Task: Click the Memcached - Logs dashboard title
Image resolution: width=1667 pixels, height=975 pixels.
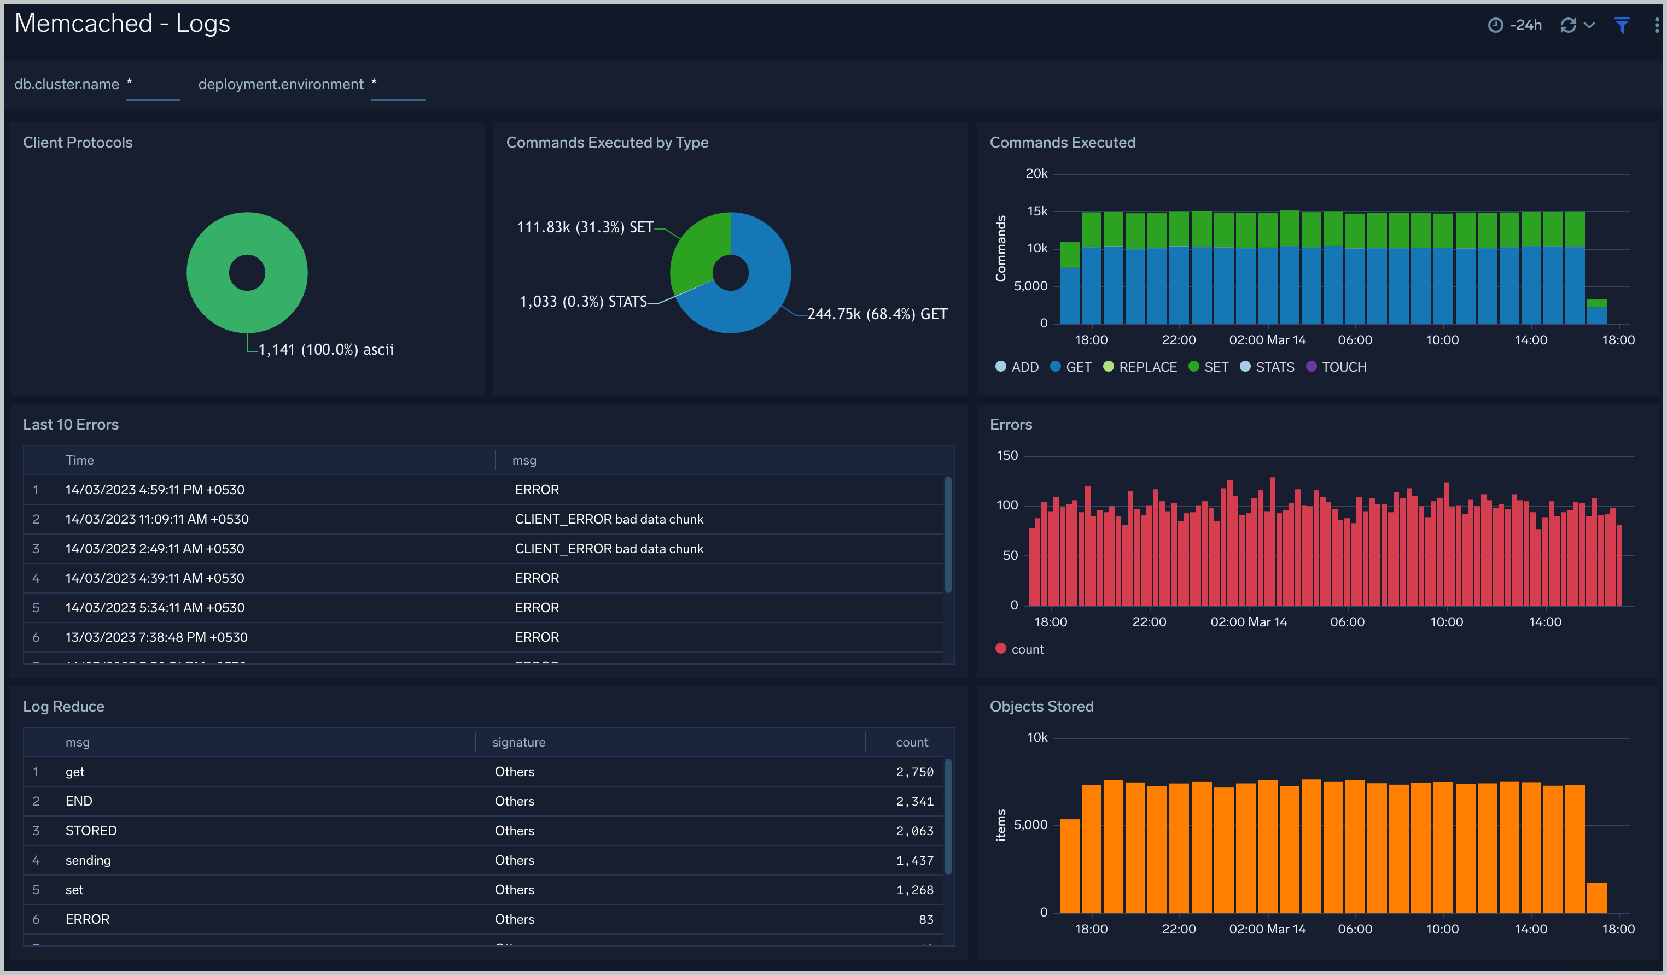Action: click(x=123, y=24)
